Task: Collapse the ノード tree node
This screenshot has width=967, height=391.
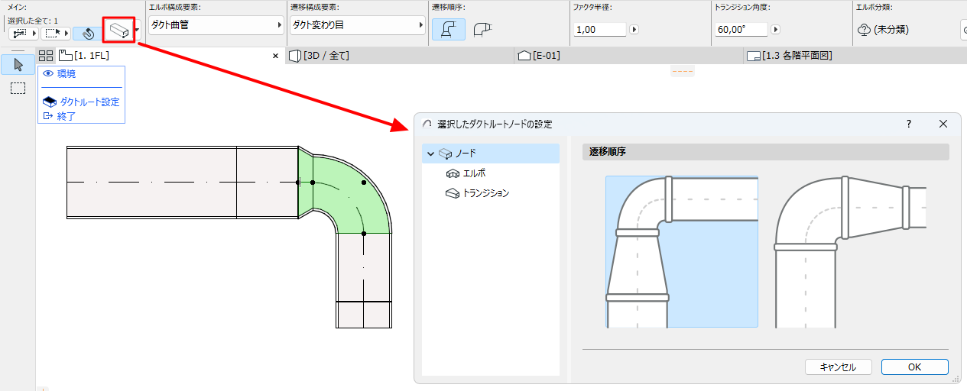Action: coord(431,153)
